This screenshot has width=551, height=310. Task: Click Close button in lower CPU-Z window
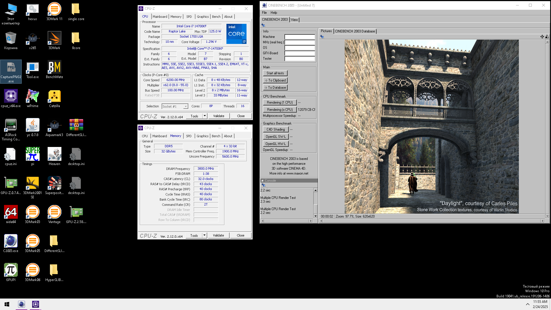[x=240, y=235]
